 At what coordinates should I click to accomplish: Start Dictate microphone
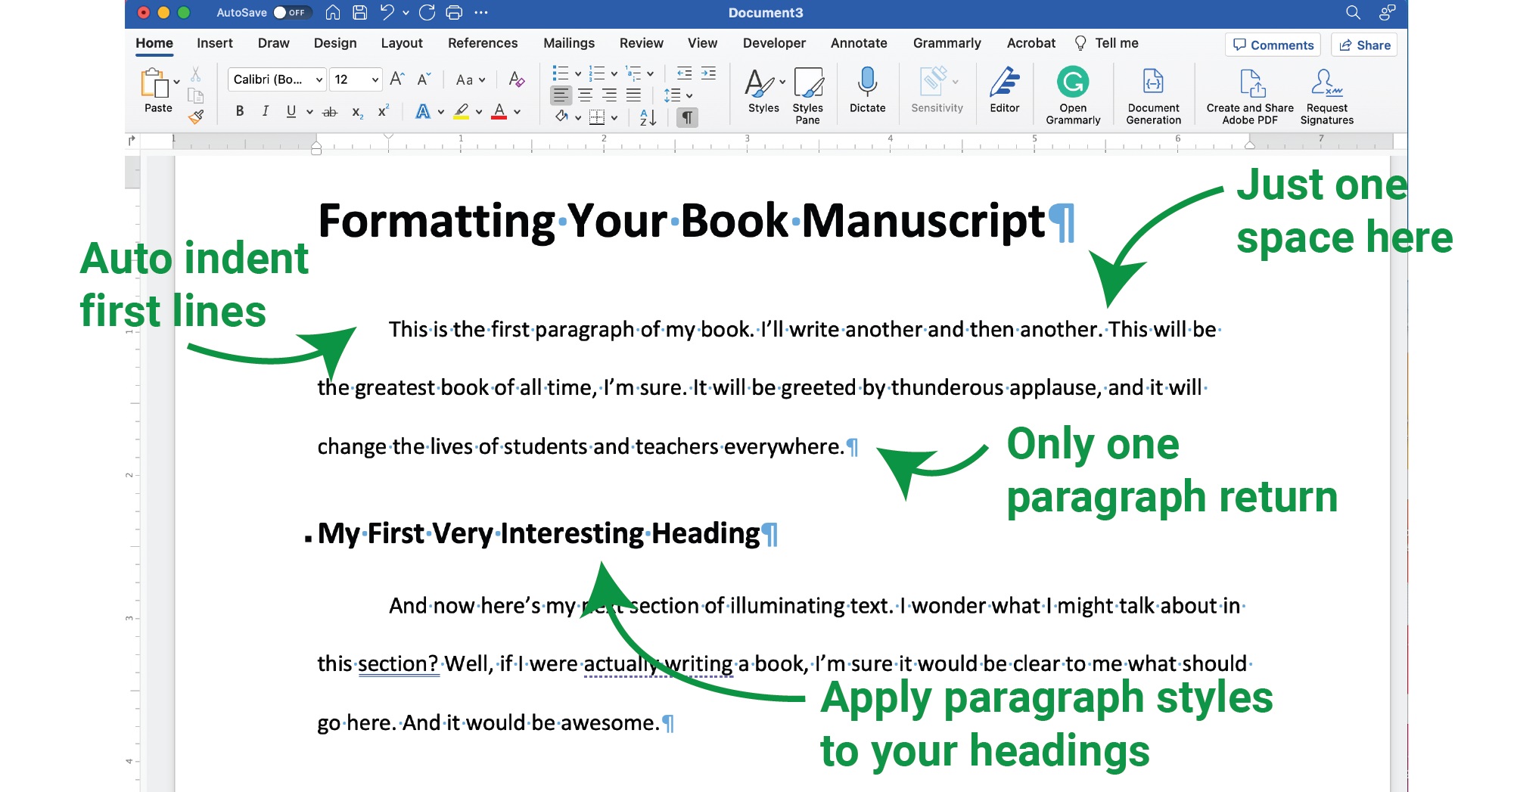[x=867, y=90]
